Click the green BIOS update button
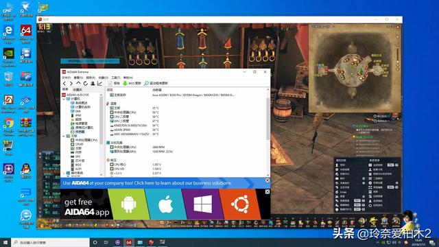The height and width of the screenshot is (247, 439). pyautogui.click(x=132, y=84)
